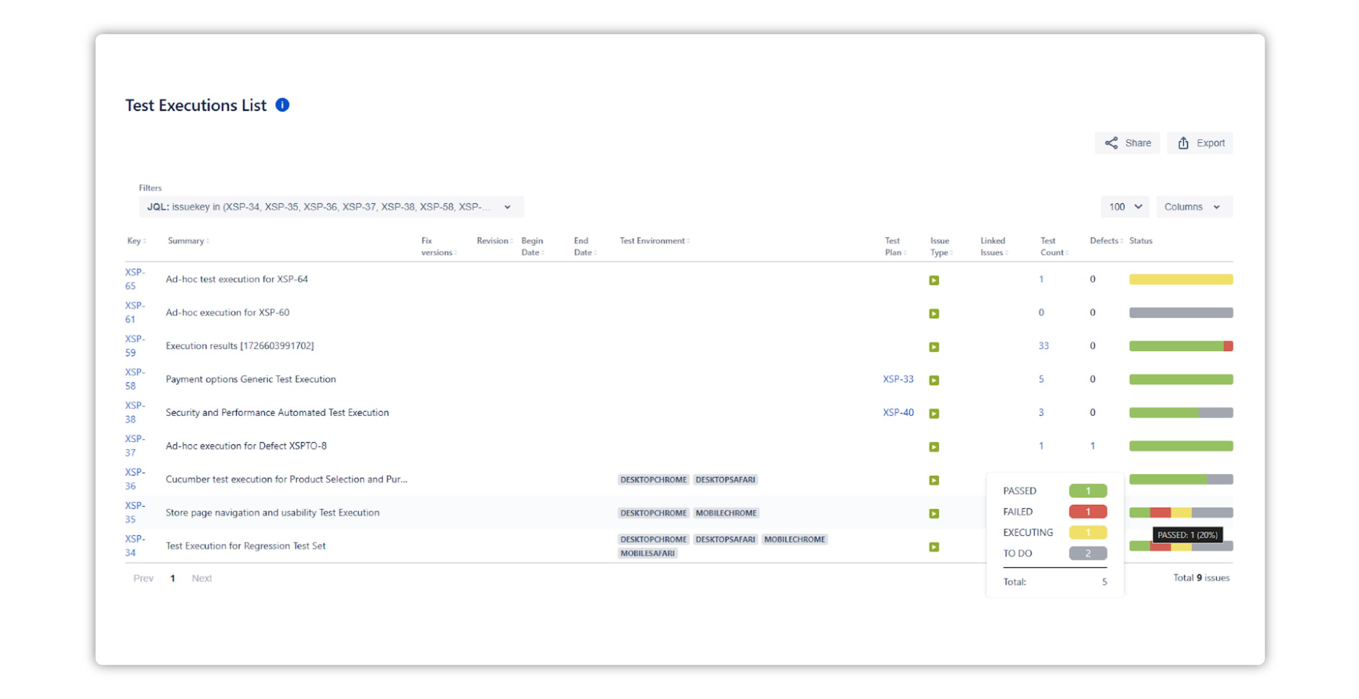Click the info icon beside Test Executions List
1359x699 pixels.
pos(282,104)
